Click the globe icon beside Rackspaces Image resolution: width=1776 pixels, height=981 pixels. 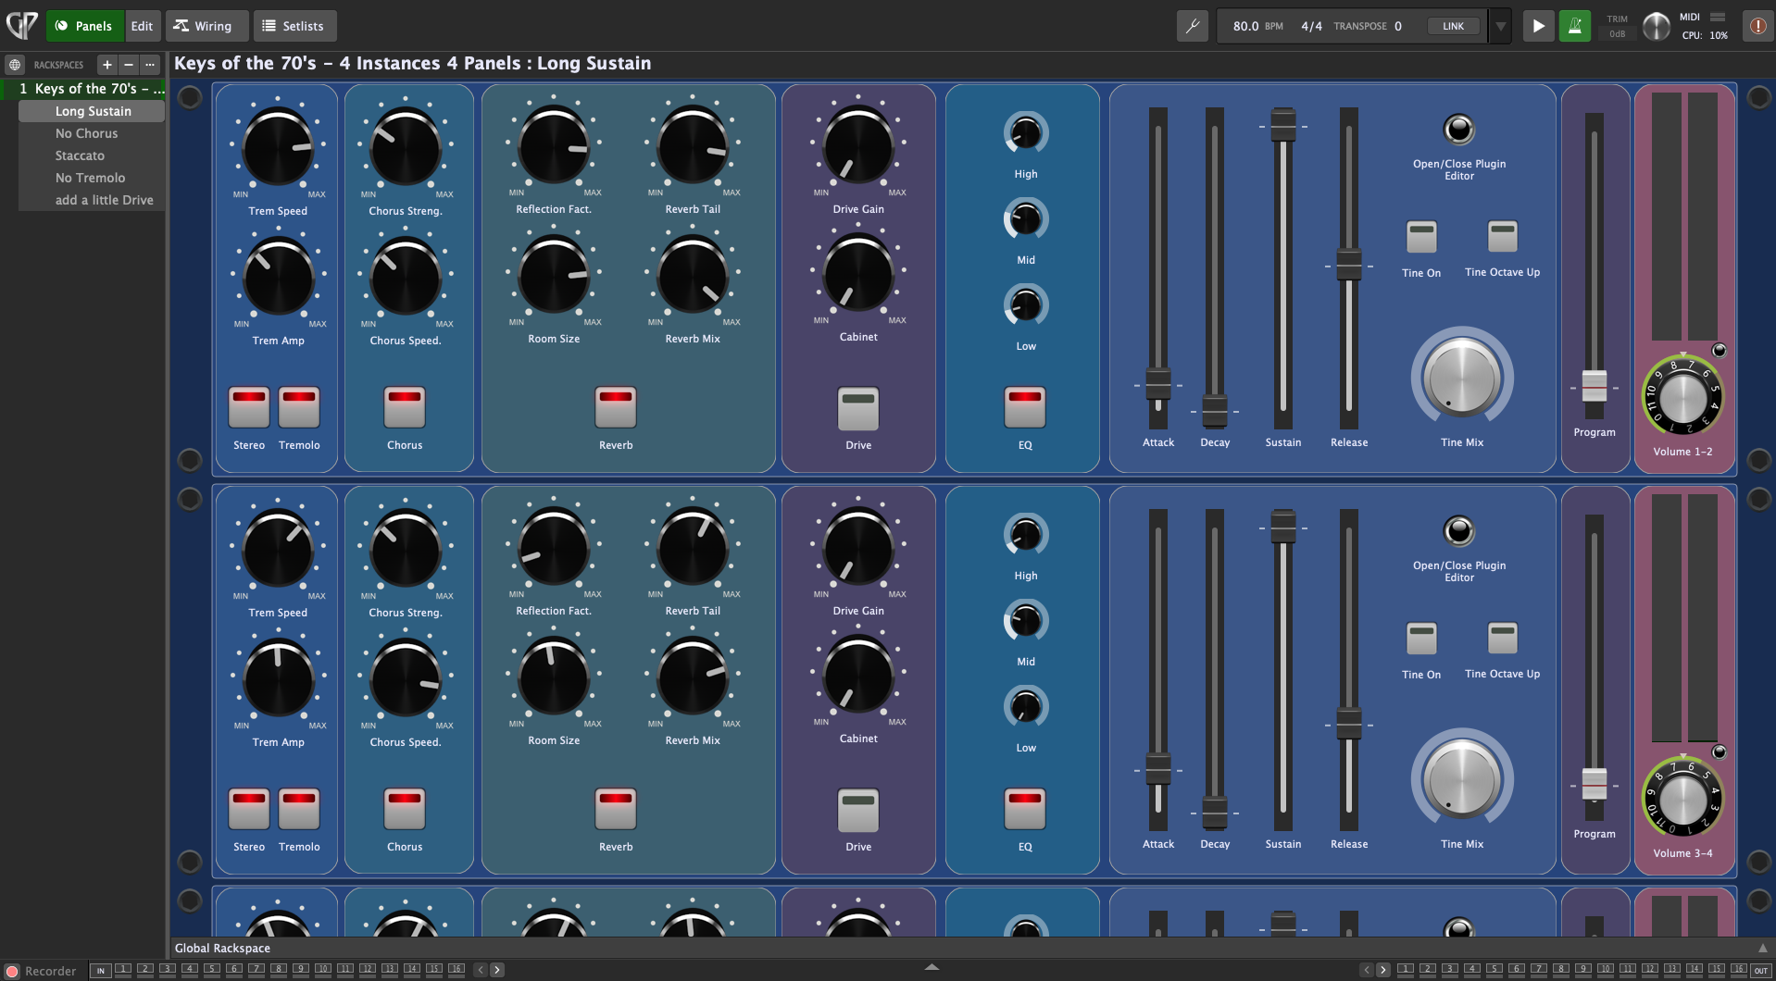(15, 65)
